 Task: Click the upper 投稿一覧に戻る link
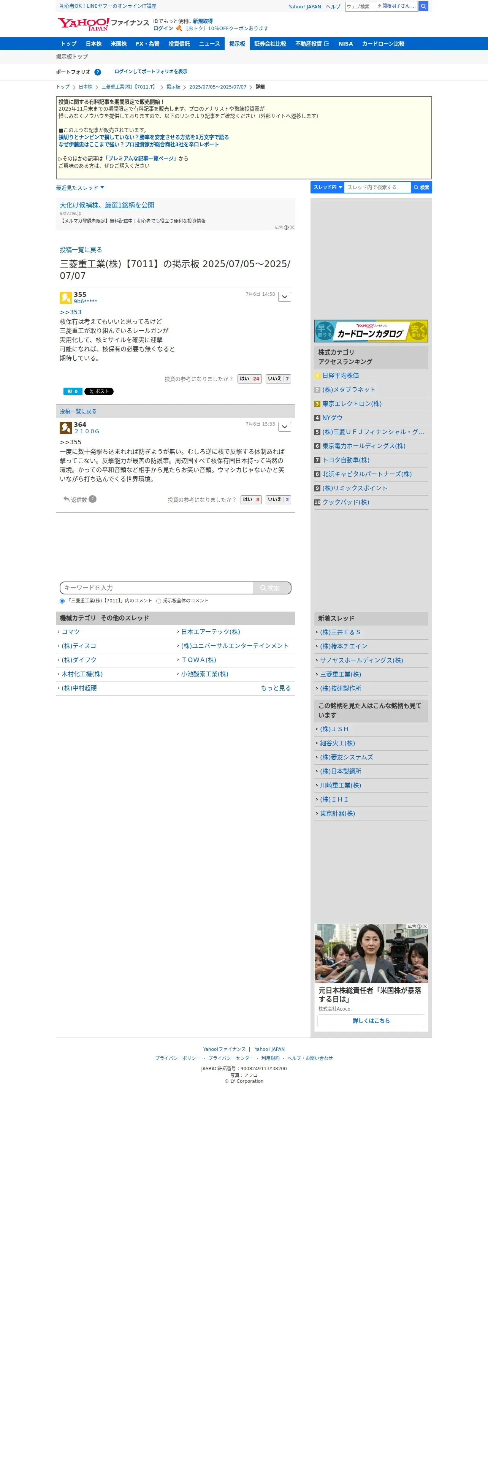click(81, 249)
